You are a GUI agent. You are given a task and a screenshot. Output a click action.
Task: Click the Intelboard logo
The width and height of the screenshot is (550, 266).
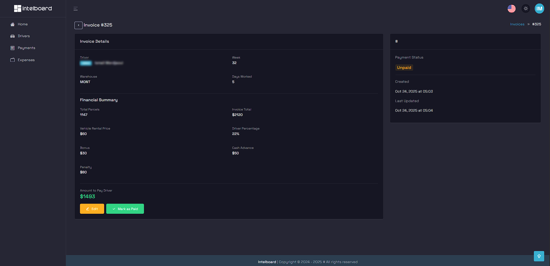[x=33, y=8]
